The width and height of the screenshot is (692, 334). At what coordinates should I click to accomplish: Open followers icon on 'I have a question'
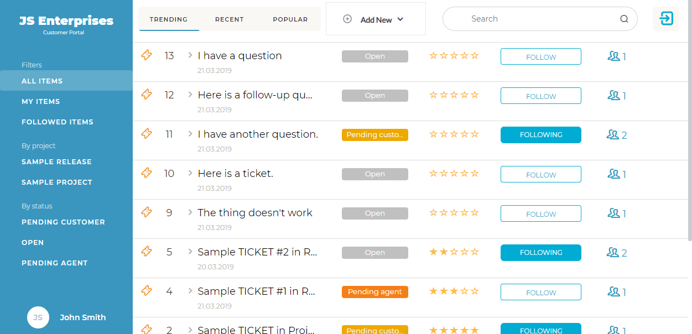pyautogui.click(x=613, y=56)
